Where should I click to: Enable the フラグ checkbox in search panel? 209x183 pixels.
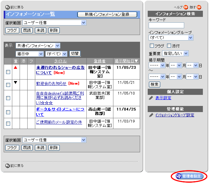pos(151,46)
